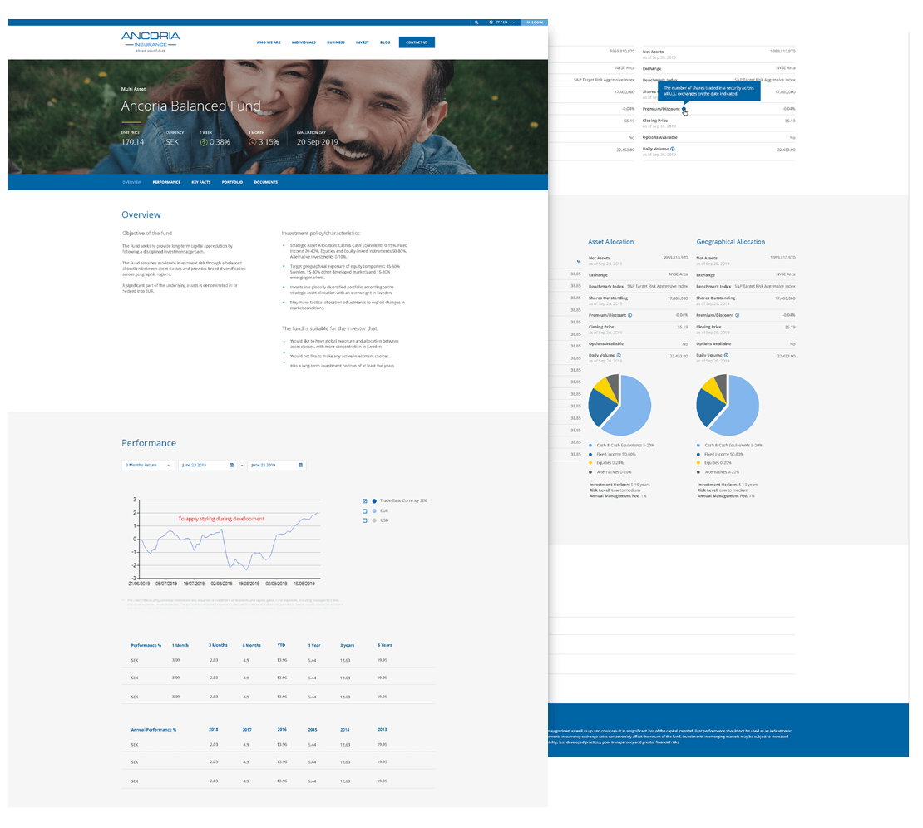
Task: Click Daily Volume info icon under Geographical Allocation
Action: pos(727,356)
